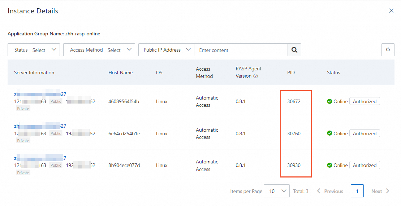Close the Instance Details panel
401x206 pixels.
point(391,11)
